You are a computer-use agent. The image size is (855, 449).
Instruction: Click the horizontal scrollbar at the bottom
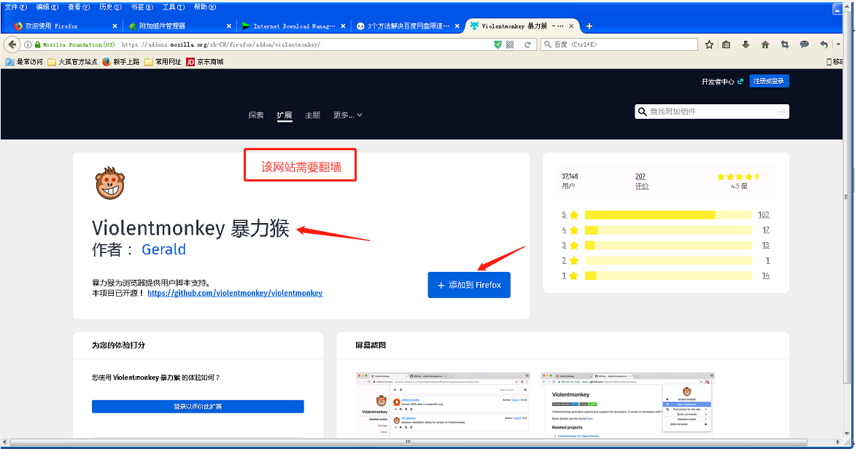[409, 442]
